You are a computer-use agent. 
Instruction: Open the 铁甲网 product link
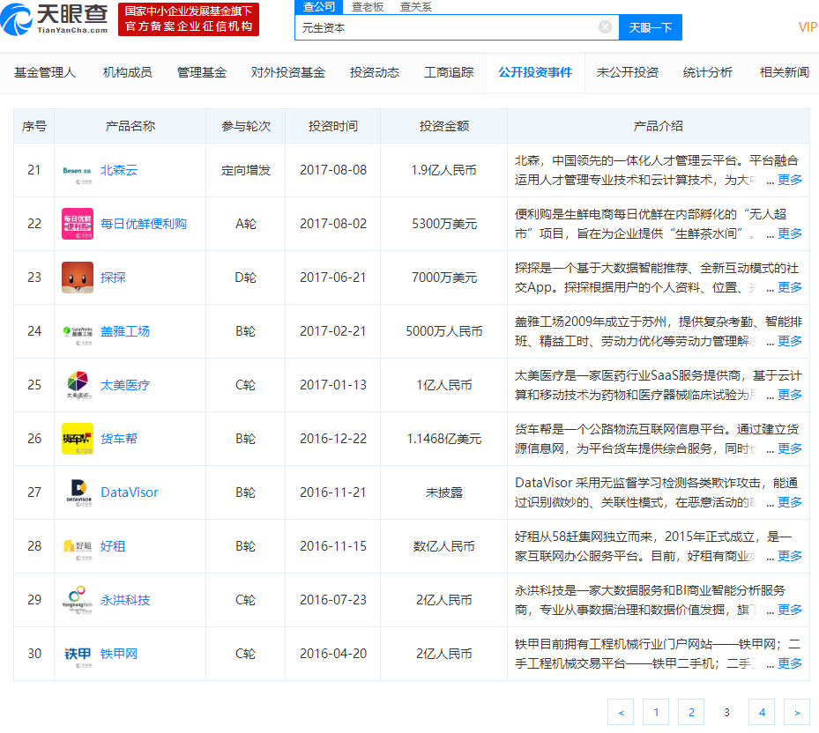(x=119, y=654)
